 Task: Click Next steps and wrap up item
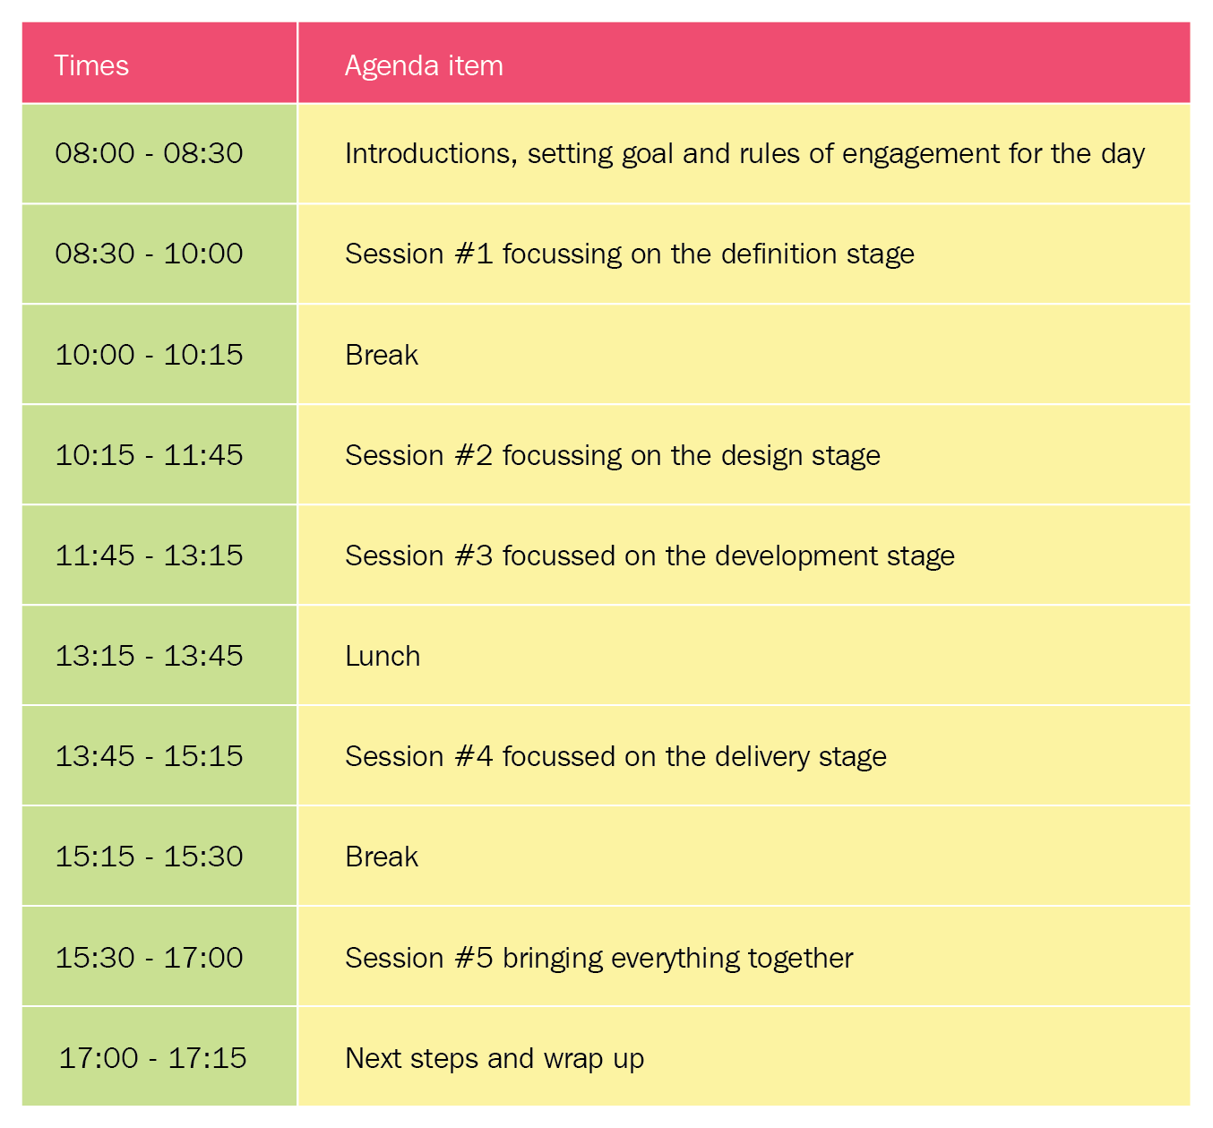[495, 1058]
